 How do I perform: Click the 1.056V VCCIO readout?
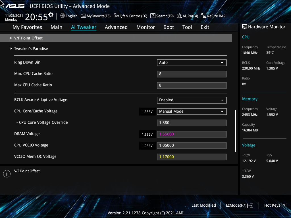pos(147,146)
